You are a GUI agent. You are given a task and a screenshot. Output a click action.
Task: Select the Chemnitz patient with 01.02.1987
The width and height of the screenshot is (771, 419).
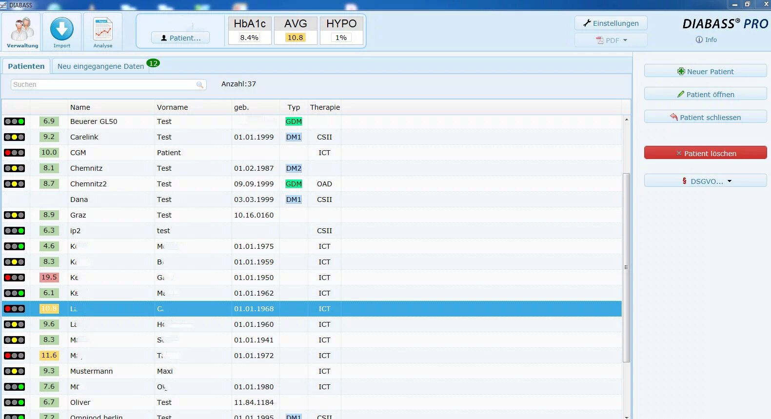point(86,168)
